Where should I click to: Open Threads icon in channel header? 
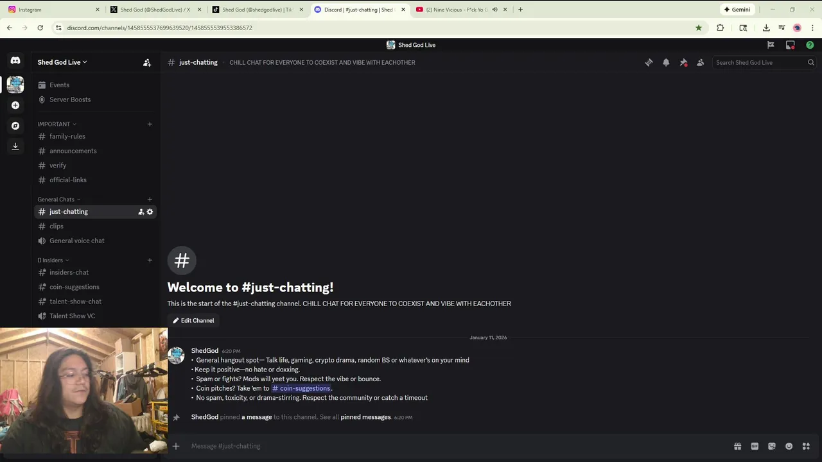tap(649, 62)
